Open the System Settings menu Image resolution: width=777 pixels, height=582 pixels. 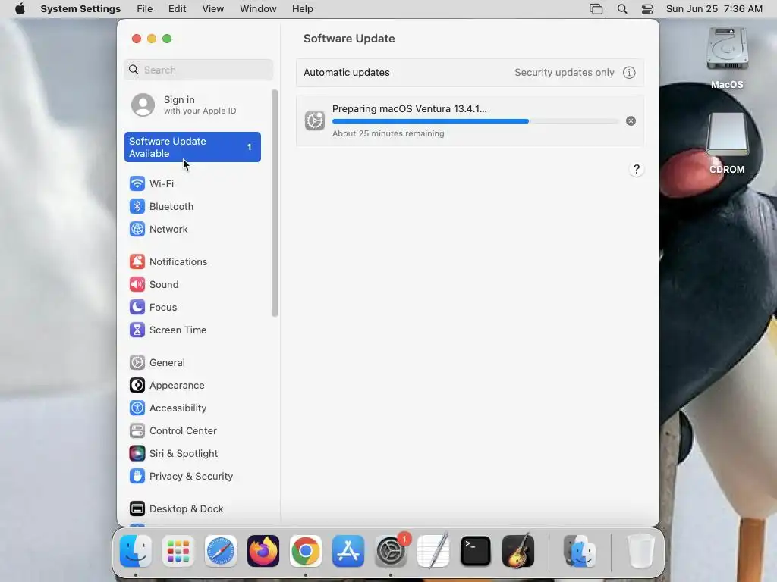point(80,9)
